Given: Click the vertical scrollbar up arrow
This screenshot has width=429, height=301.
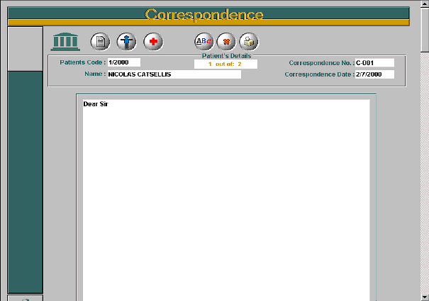Looking at the screenshot, I should coord(425,4).
